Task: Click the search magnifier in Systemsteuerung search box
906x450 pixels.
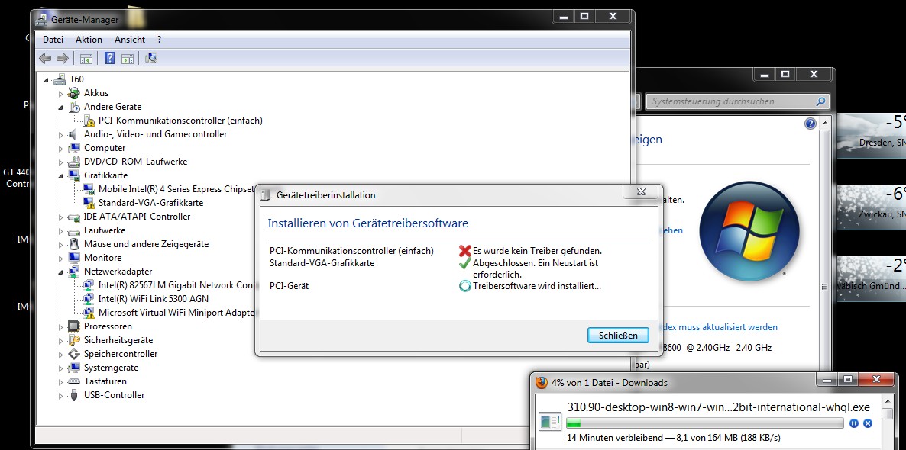Action: 820,101
